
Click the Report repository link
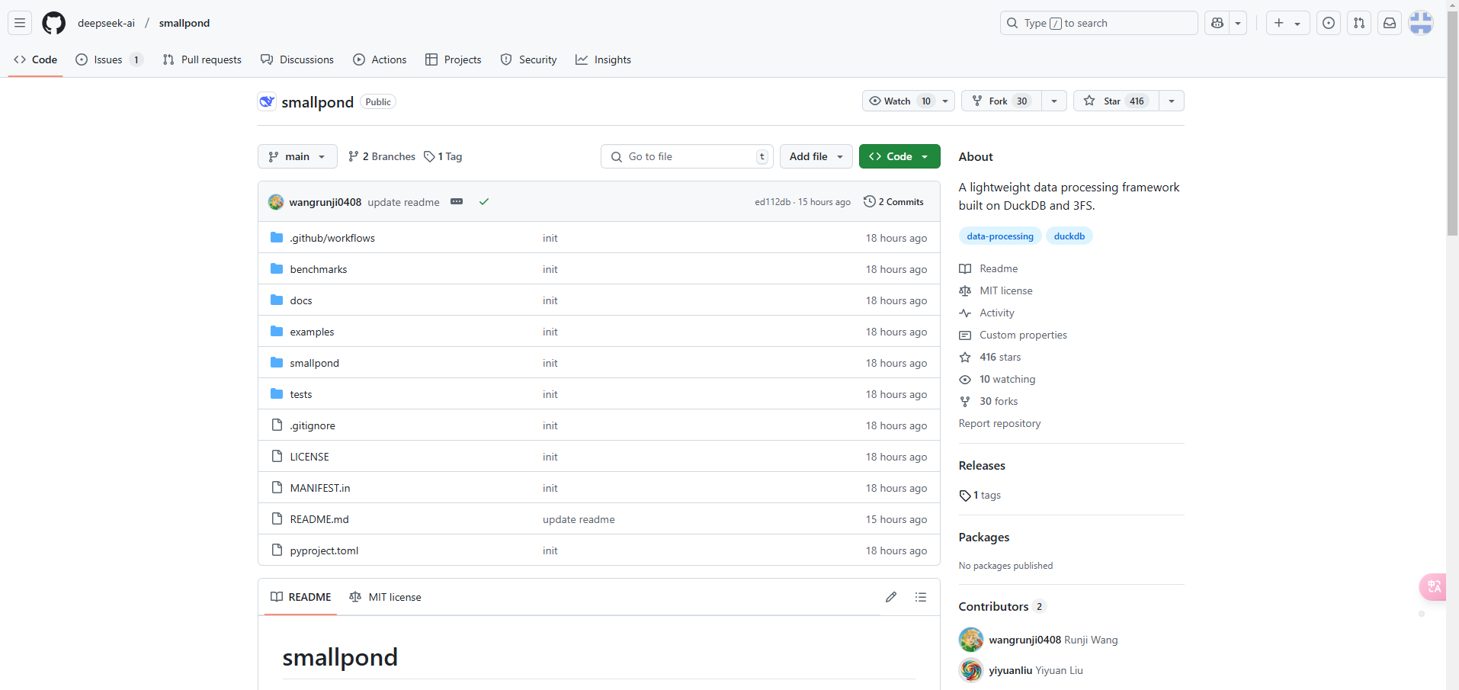(x=999, y=423)
